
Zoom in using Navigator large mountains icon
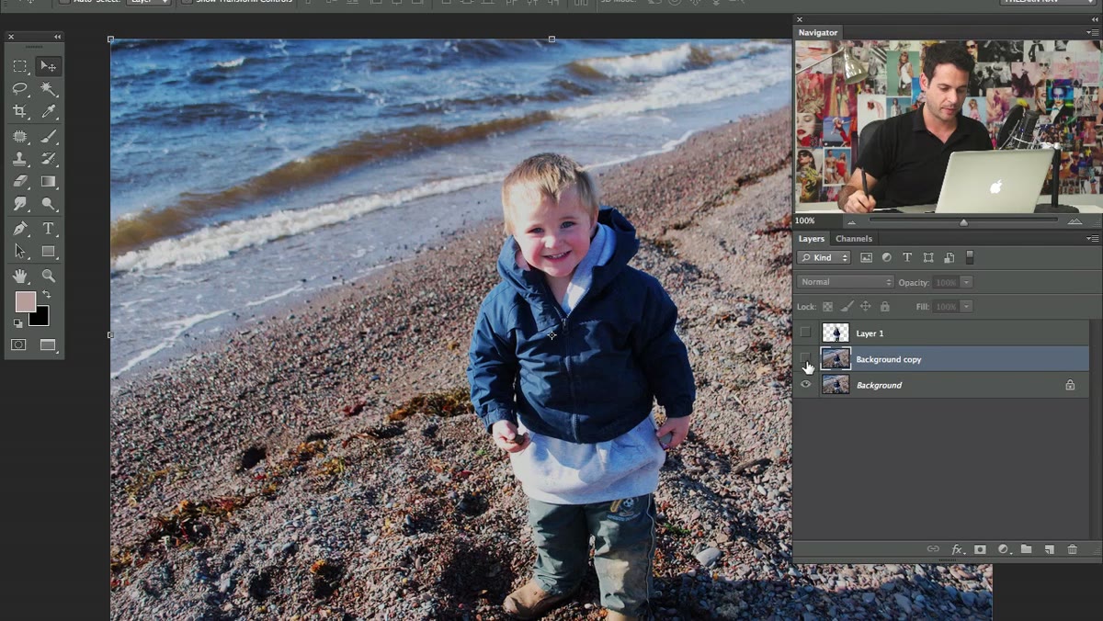[1075, 221]
